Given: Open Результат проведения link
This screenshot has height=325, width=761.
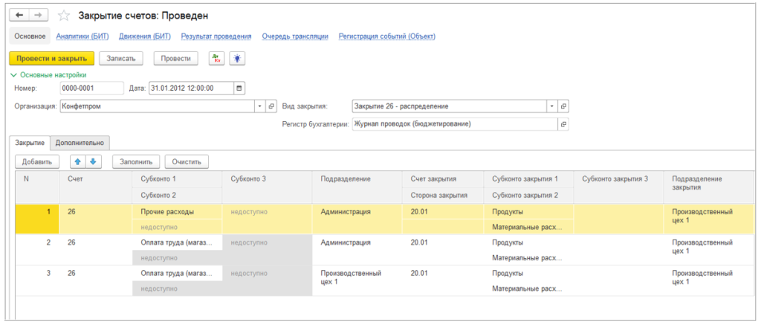Looking at the screenshot, I should [216, 36].
